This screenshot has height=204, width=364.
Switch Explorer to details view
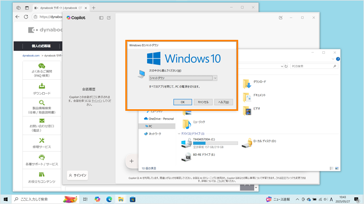[x=332, y=168]
